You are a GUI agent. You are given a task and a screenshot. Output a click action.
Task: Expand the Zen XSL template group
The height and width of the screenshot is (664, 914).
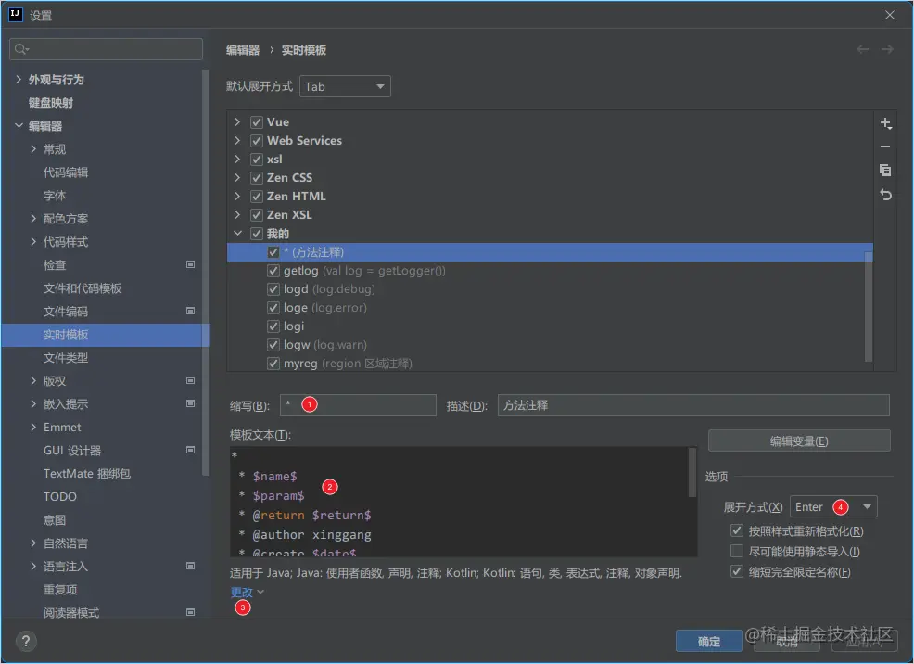click(237, 214)
